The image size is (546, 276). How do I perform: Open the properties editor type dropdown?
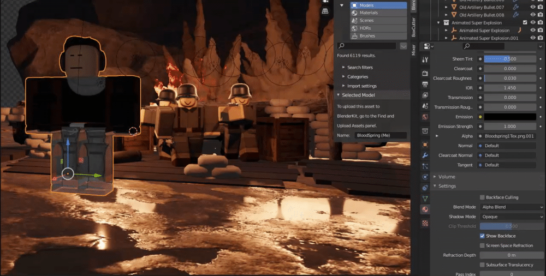click(x=429, y=46)
